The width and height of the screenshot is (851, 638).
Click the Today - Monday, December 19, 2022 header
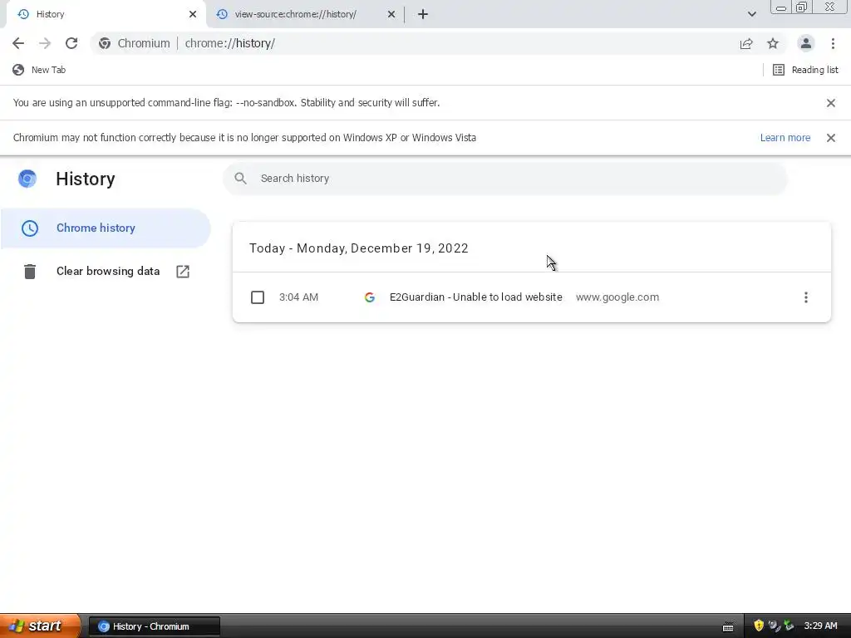[x=358, y=248]
